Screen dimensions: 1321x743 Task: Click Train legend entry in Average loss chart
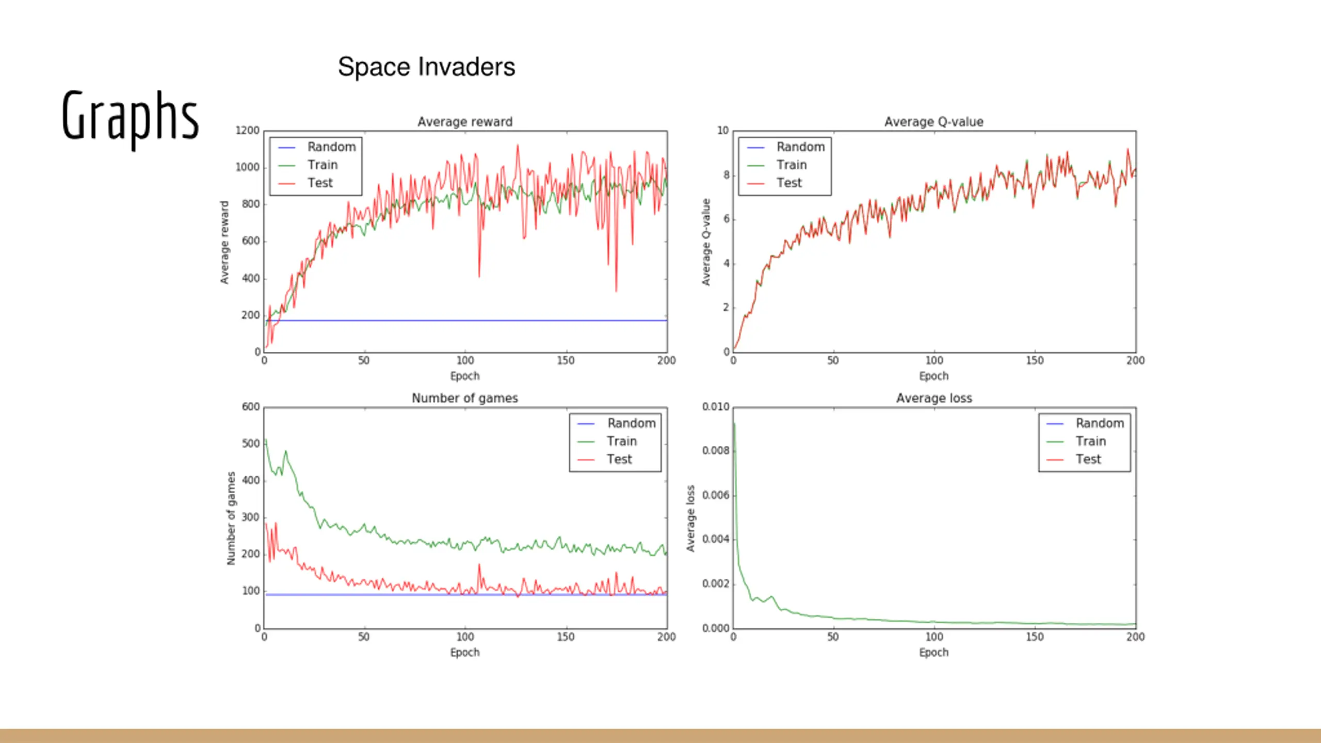point(1076,441)
